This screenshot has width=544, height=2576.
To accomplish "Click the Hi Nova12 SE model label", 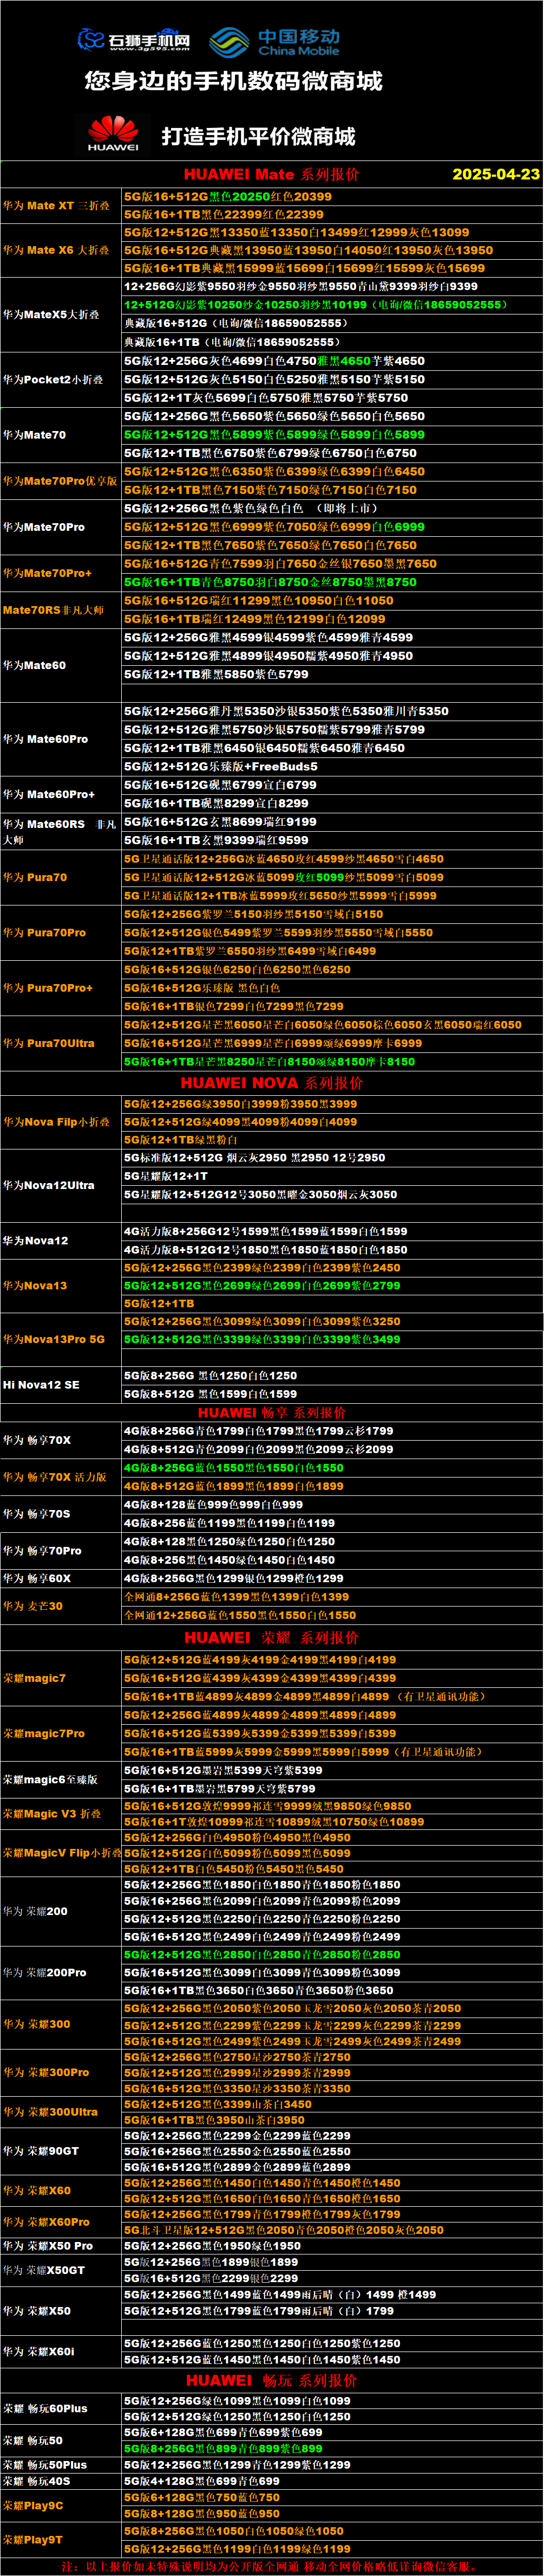I will [x=40, y=1385].
